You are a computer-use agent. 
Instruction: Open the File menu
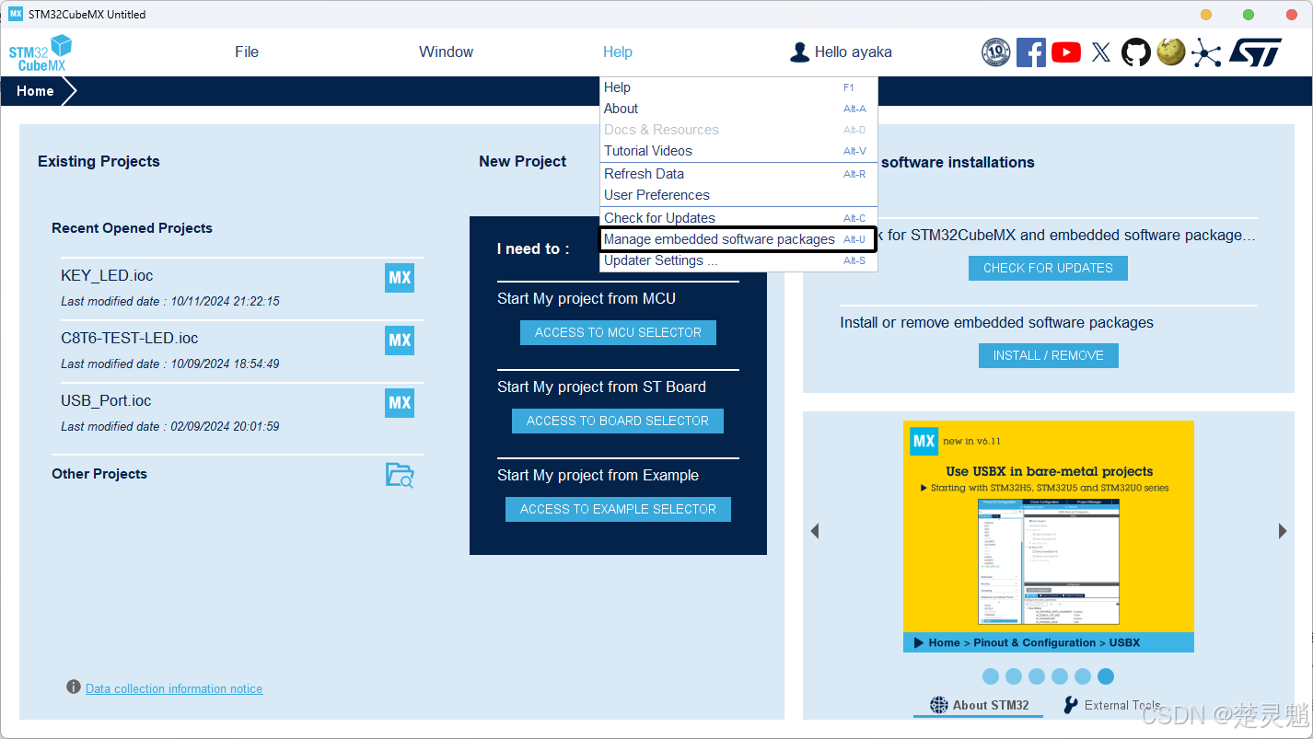(x=247, y=52)
